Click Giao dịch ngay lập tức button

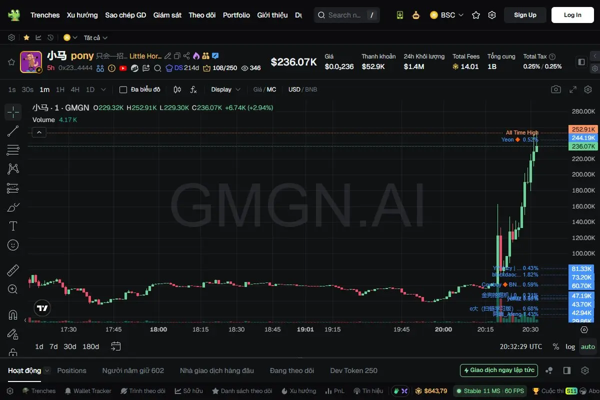tap(499, 370)
